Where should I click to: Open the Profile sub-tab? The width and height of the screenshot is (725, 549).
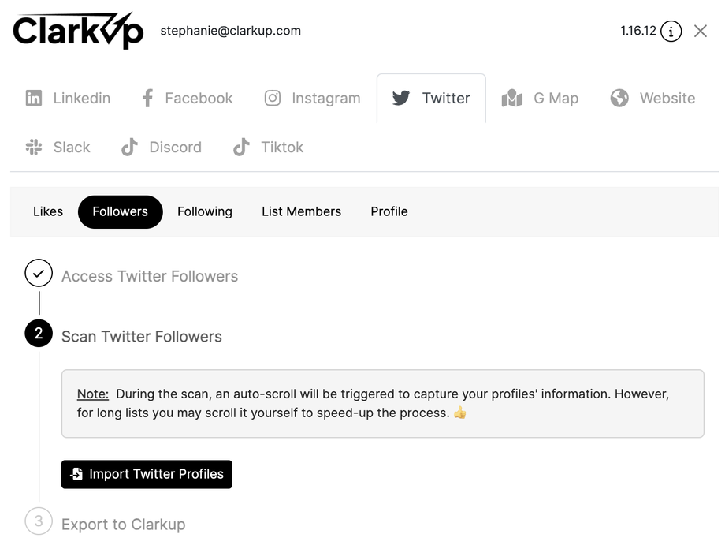(x=389, y=211)
